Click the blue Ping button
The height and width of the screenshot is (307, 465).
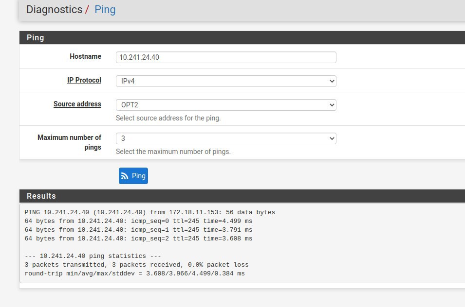point(133,176)
